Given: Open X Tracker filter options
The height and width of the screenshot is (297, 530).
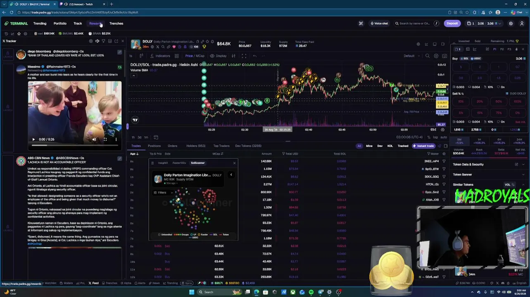Looking at the screenshot, I should point(103,41).
